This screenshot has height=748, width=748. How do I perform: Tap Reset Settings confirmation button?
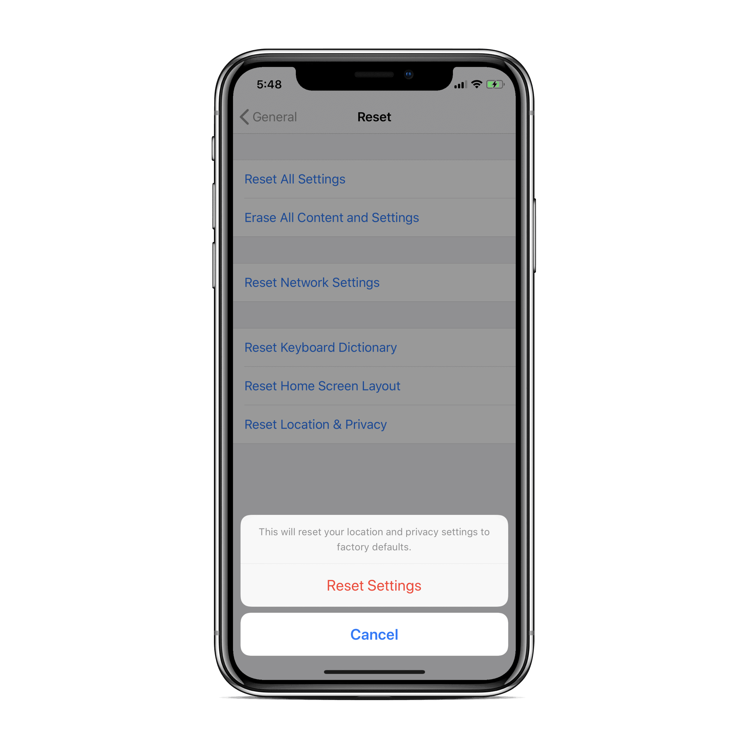[373, 586]
